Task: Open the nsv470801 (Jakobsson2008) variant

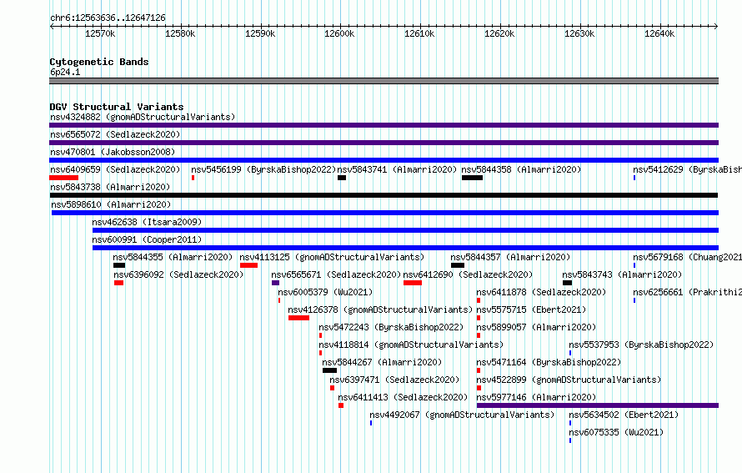Action: click(384, 160)
